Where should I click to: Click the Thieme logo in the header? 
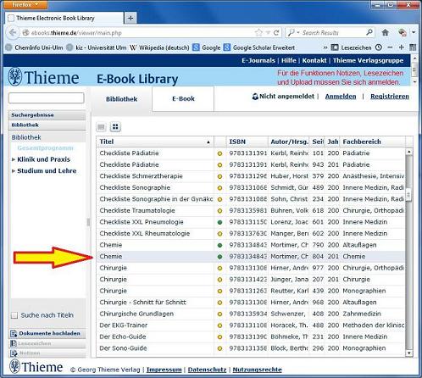pos(43,77)
